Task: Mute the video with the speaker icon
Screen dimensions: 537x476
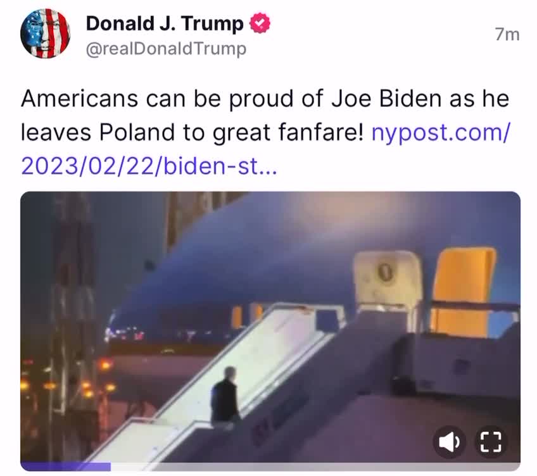Action: pos(450,442)
